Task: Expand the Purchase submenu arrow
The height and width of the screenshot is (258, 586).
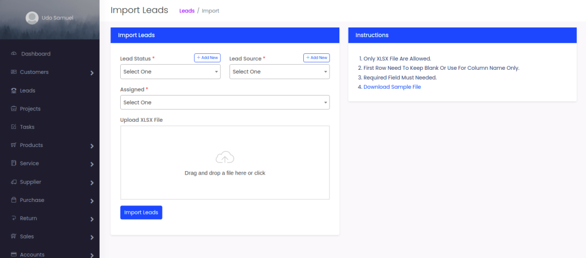Action: 92,201
